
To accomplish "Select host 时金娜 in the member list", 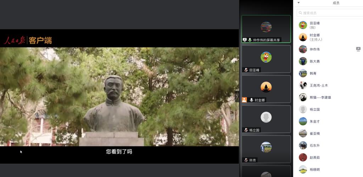I will pos(315,37).
